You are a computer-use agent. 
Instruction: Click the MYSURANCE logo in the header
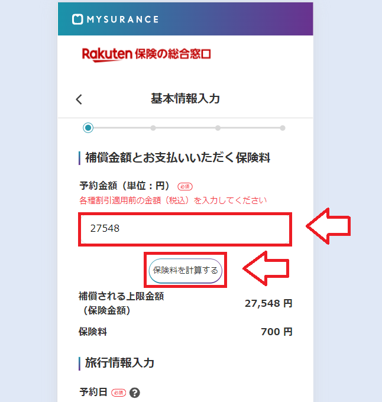coord(115,20)
